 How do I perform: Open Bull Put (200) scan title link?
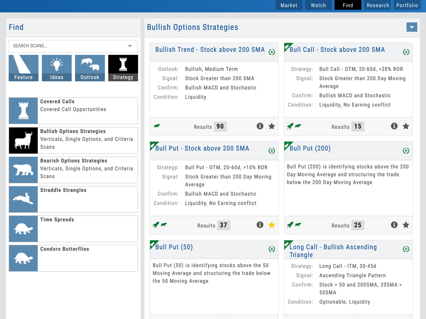[310, 148]
